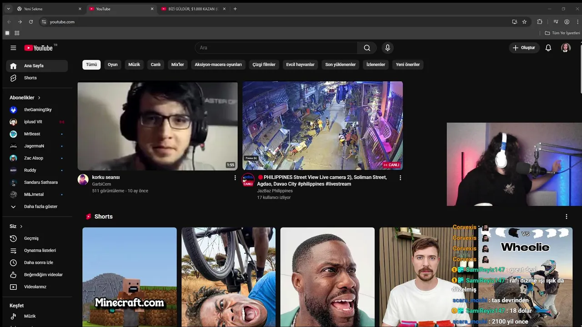Open the Minecraft.com short
The width and height of the screenshot is (582, 327).
tap(130, 277)
